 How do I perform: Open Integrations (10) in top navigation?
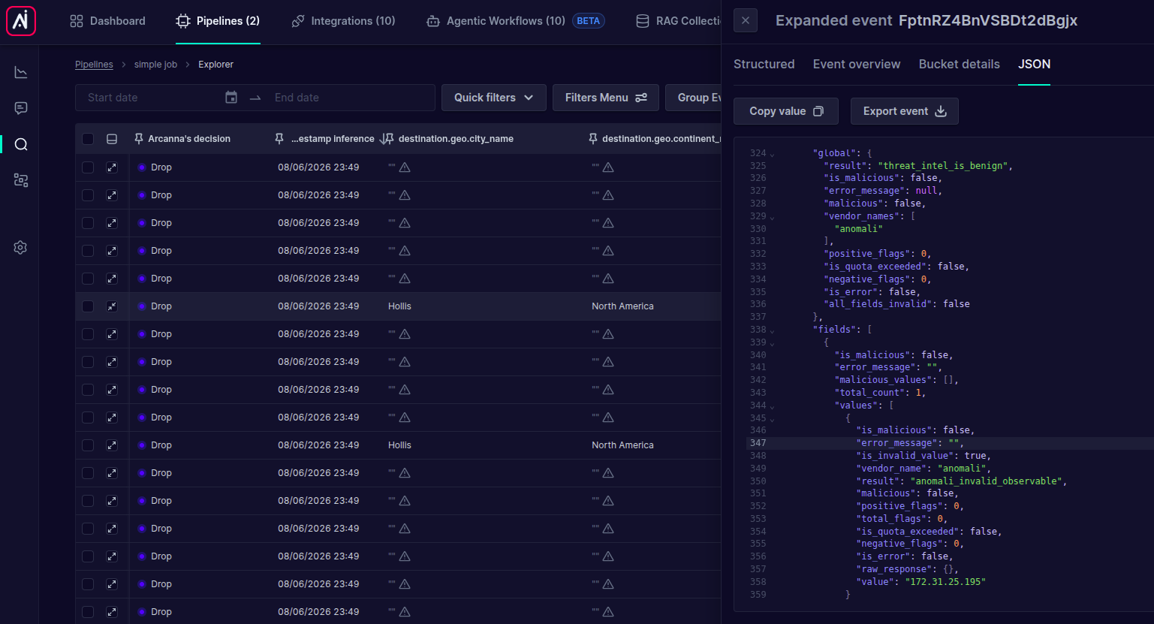tap(343, 21)
